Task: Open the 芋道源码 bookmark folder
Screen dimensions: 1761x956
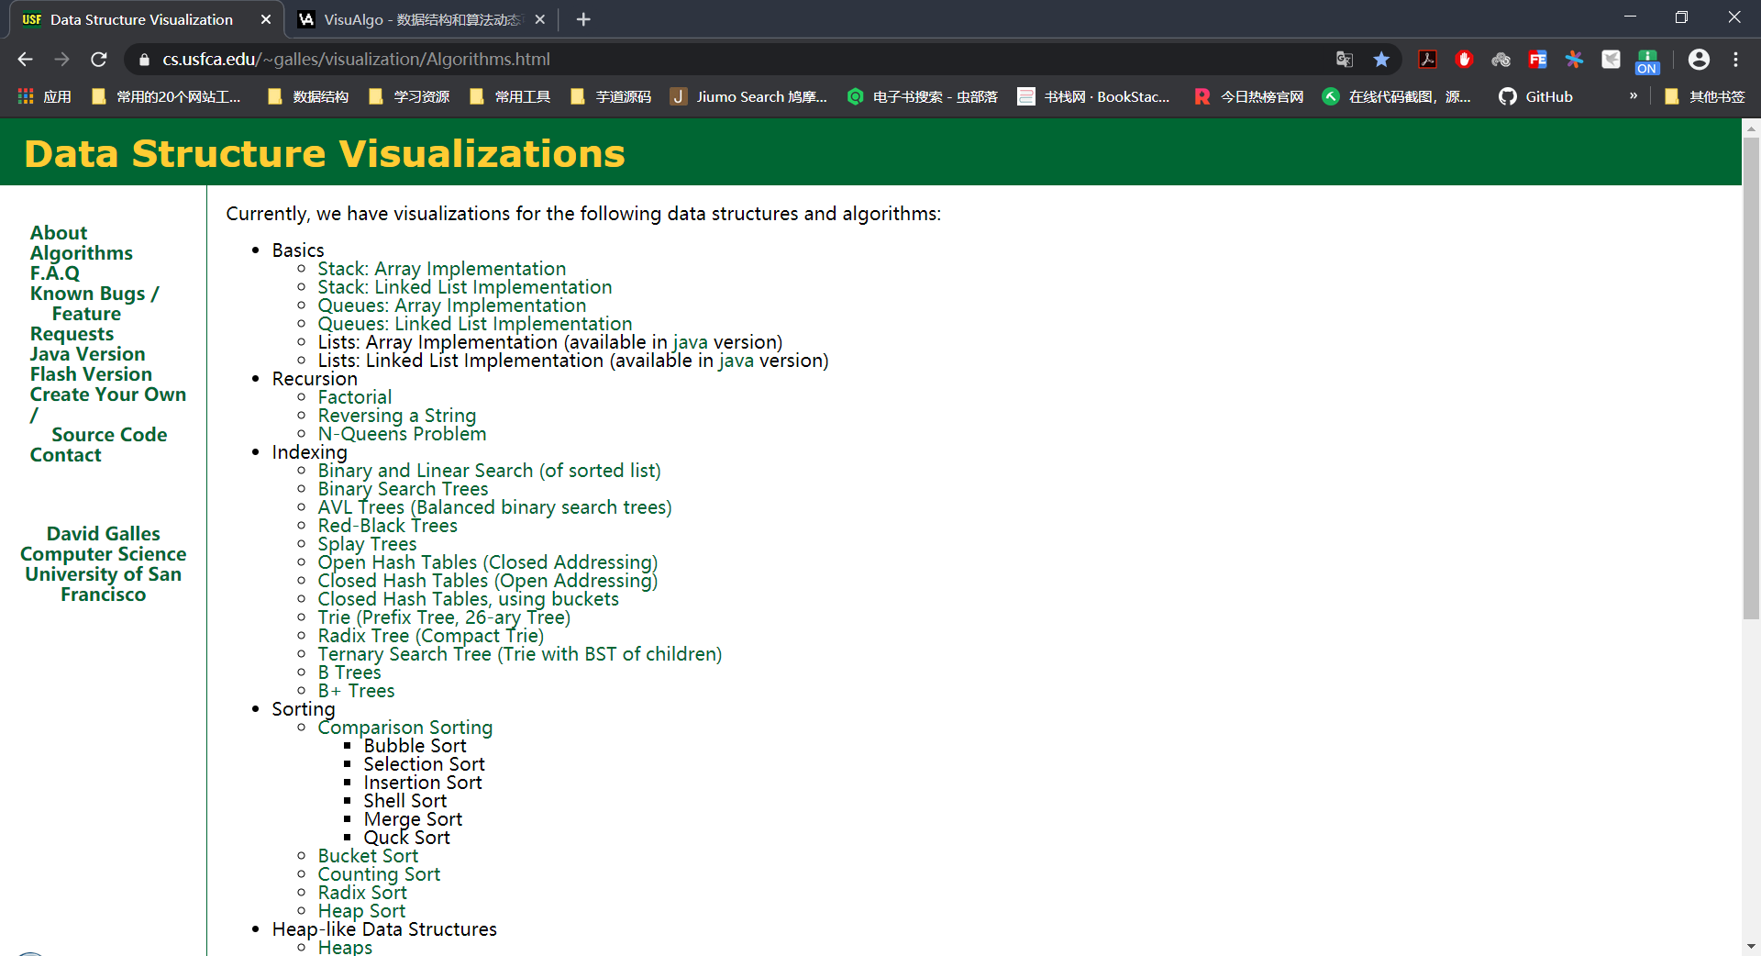Action: [x=611, y=96]
